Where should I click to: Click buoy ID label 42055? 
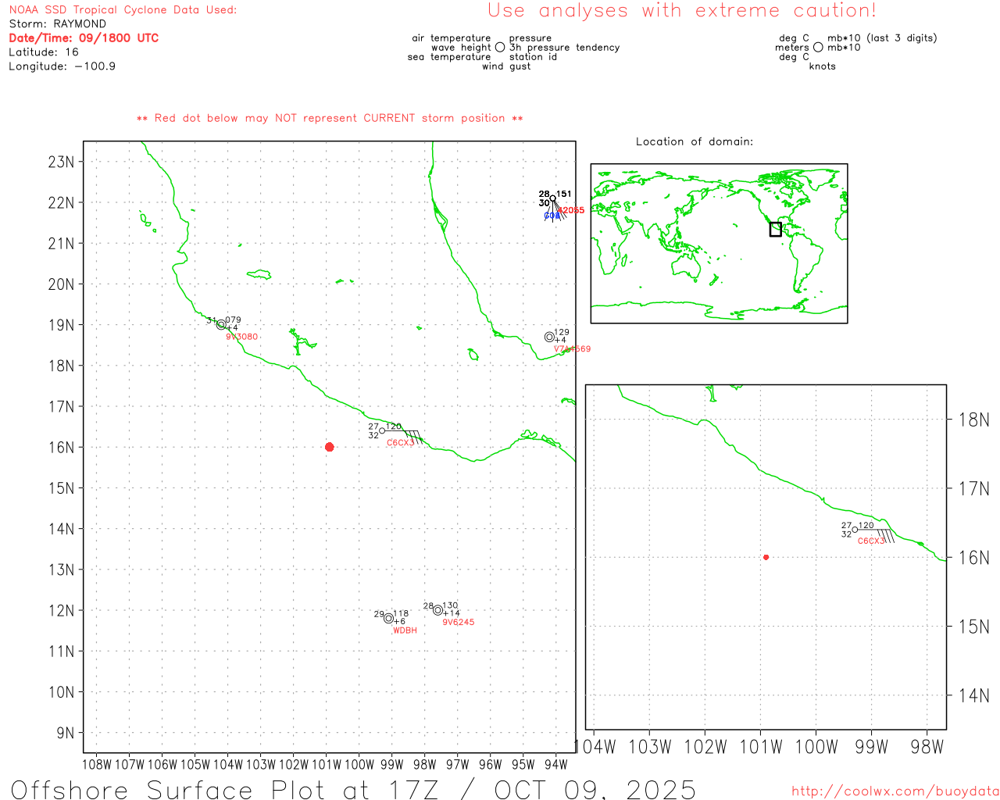571,210
